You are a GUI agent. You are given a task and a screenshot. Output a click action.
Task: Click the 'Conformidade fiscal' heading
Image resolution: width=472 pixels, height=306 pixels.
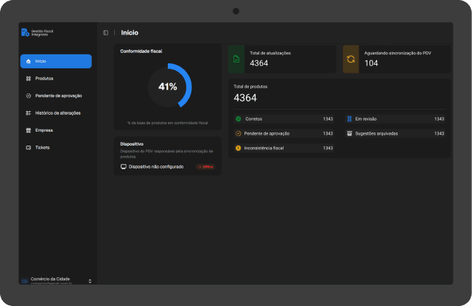tap(141, 51)
